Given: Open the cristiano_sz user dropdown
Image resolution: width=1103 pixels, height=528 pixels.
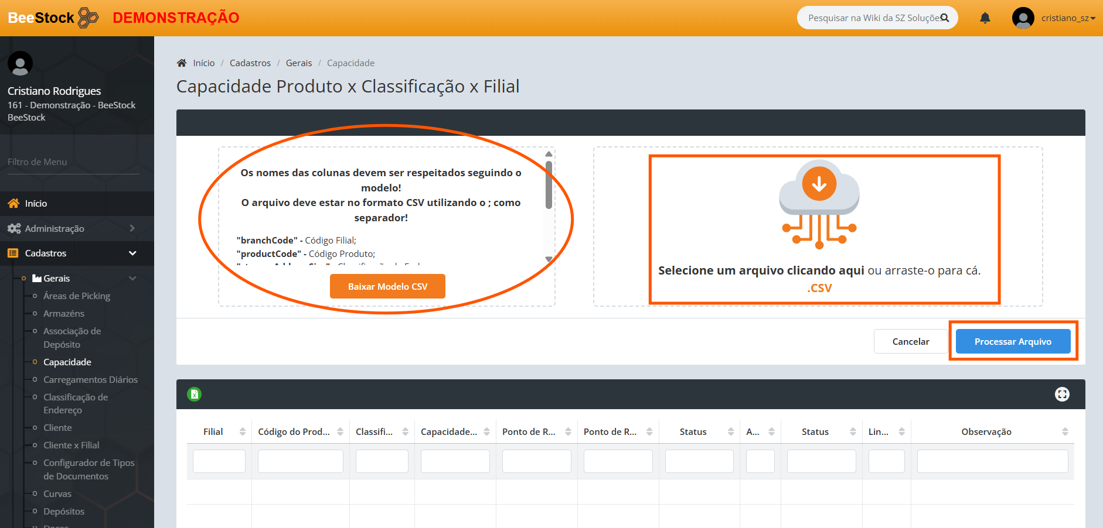Looking at the screenshot, I should tap(1068, 18).
